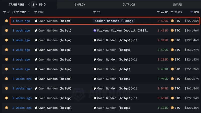201x113 pixels.
Task: Click the clock icon beside TIME
Action: click(14, 12)
